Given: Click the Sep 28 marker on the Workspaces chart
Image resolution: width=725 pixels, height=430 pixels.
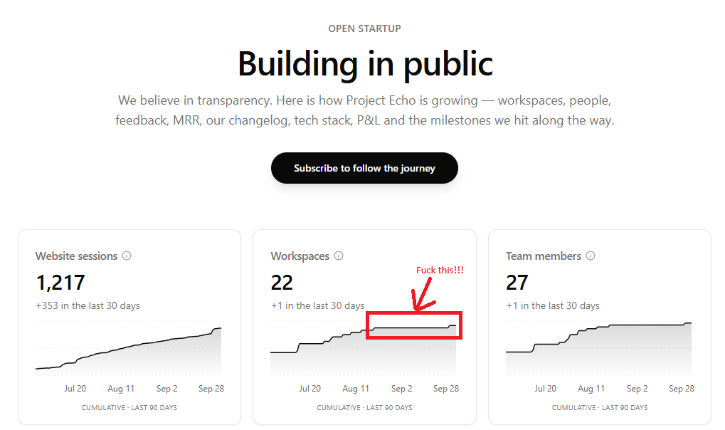Looking at the screenshot, I should coord(445,388).
